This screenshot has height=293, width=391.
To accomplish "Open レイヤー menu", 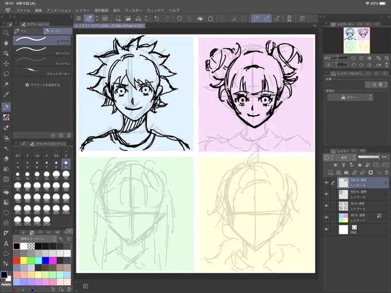I will (83, 10).
